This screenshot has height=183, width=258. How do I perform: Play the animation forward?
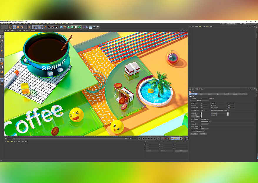click(x=149, y=139)
